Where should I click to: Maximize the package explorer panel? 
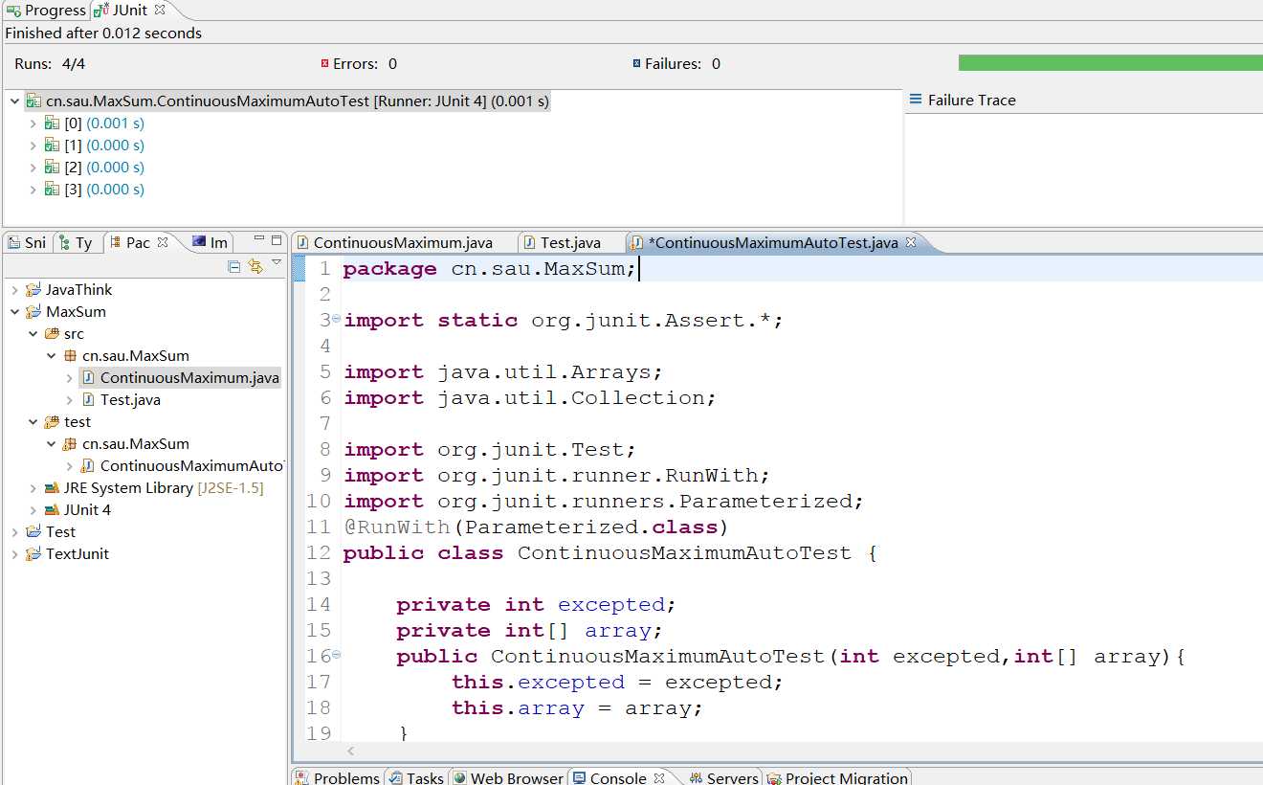pyautogui.click(x=277, y=240)
